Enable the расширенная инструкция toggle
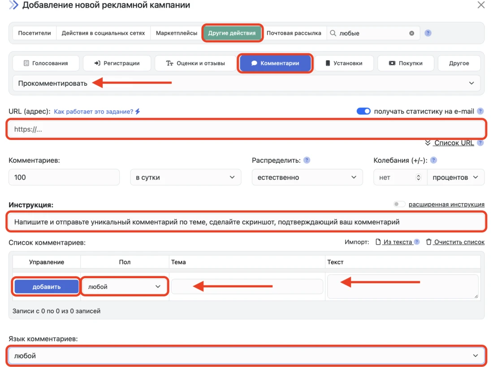 [399, 204]
